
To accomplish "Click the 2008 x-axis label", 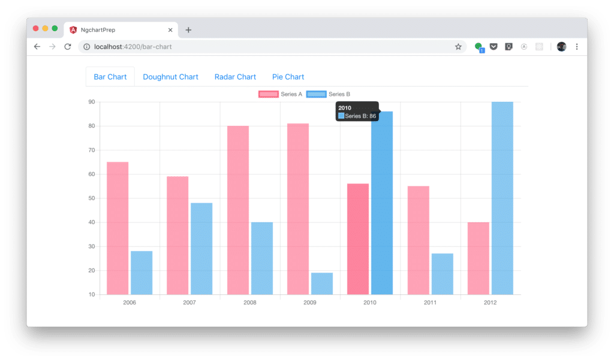I will [250, 303].
